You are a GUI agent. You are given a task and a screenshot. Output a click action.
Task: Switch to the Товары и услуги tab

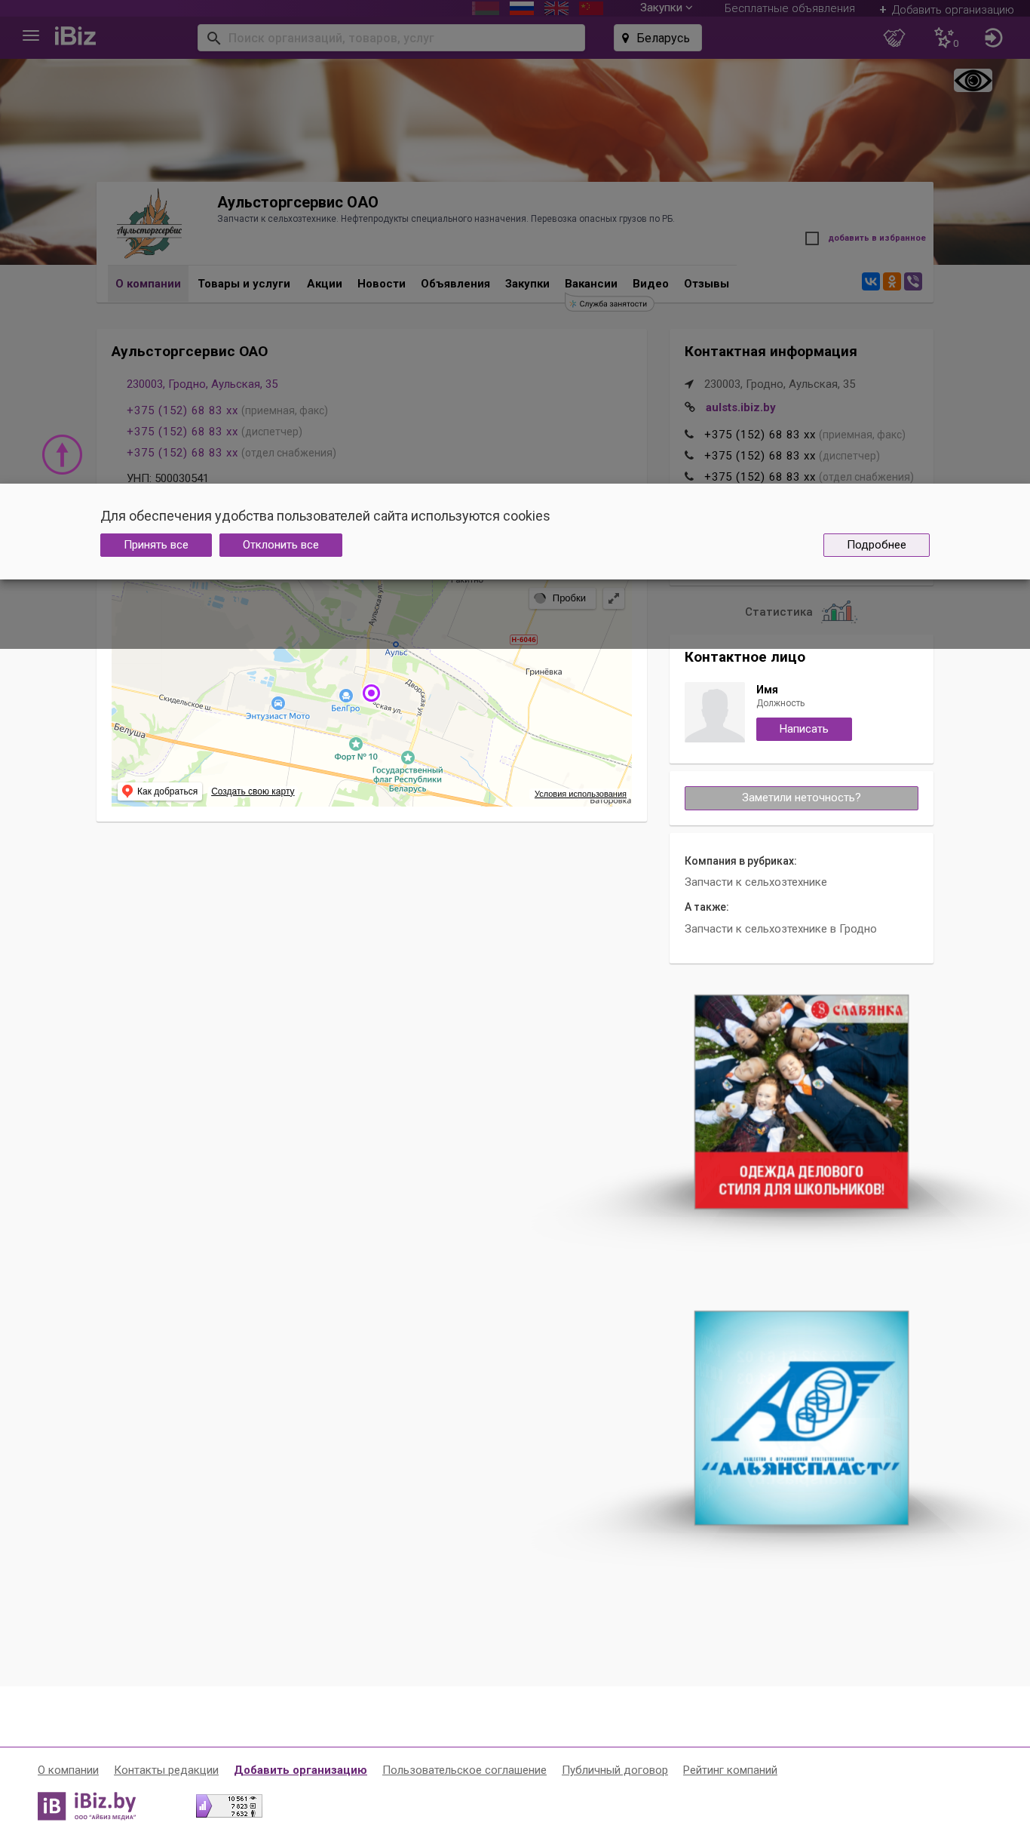pyautogui.click(x=244, y=284)
